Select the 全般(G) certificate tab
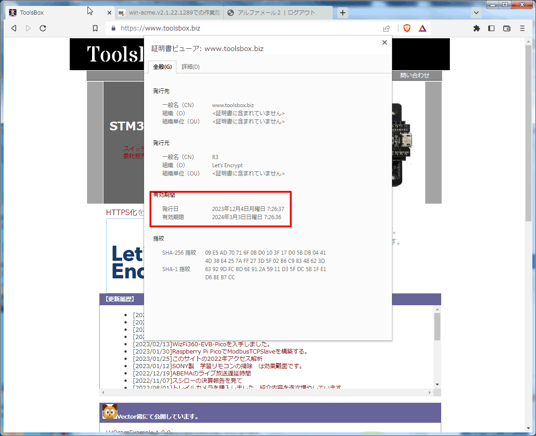The height and width of the screenshot is (436, 536). [162, 67]
